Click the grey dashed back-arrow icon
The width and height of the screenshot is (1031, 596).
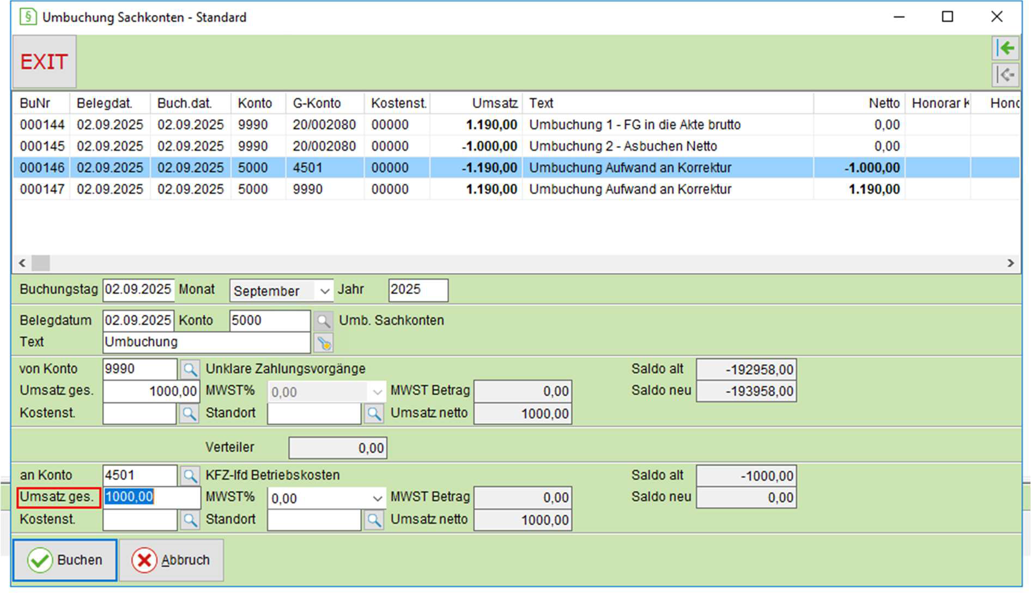pos(1005,74)
